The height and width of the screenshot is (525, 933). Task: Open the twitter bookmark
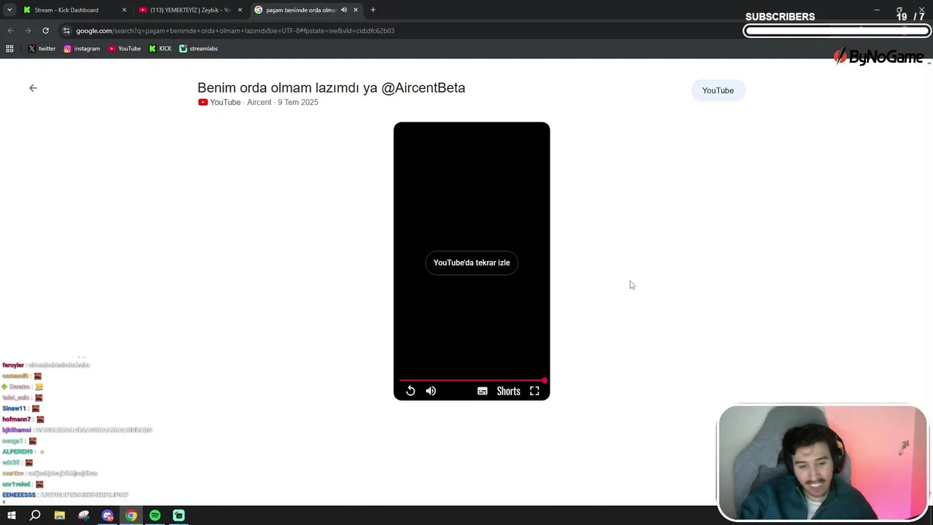42,49
